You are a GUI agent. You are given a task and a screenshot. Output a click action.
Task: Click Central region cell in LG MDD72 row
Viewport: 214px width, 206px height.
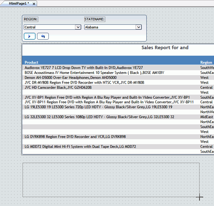point(206,147)
